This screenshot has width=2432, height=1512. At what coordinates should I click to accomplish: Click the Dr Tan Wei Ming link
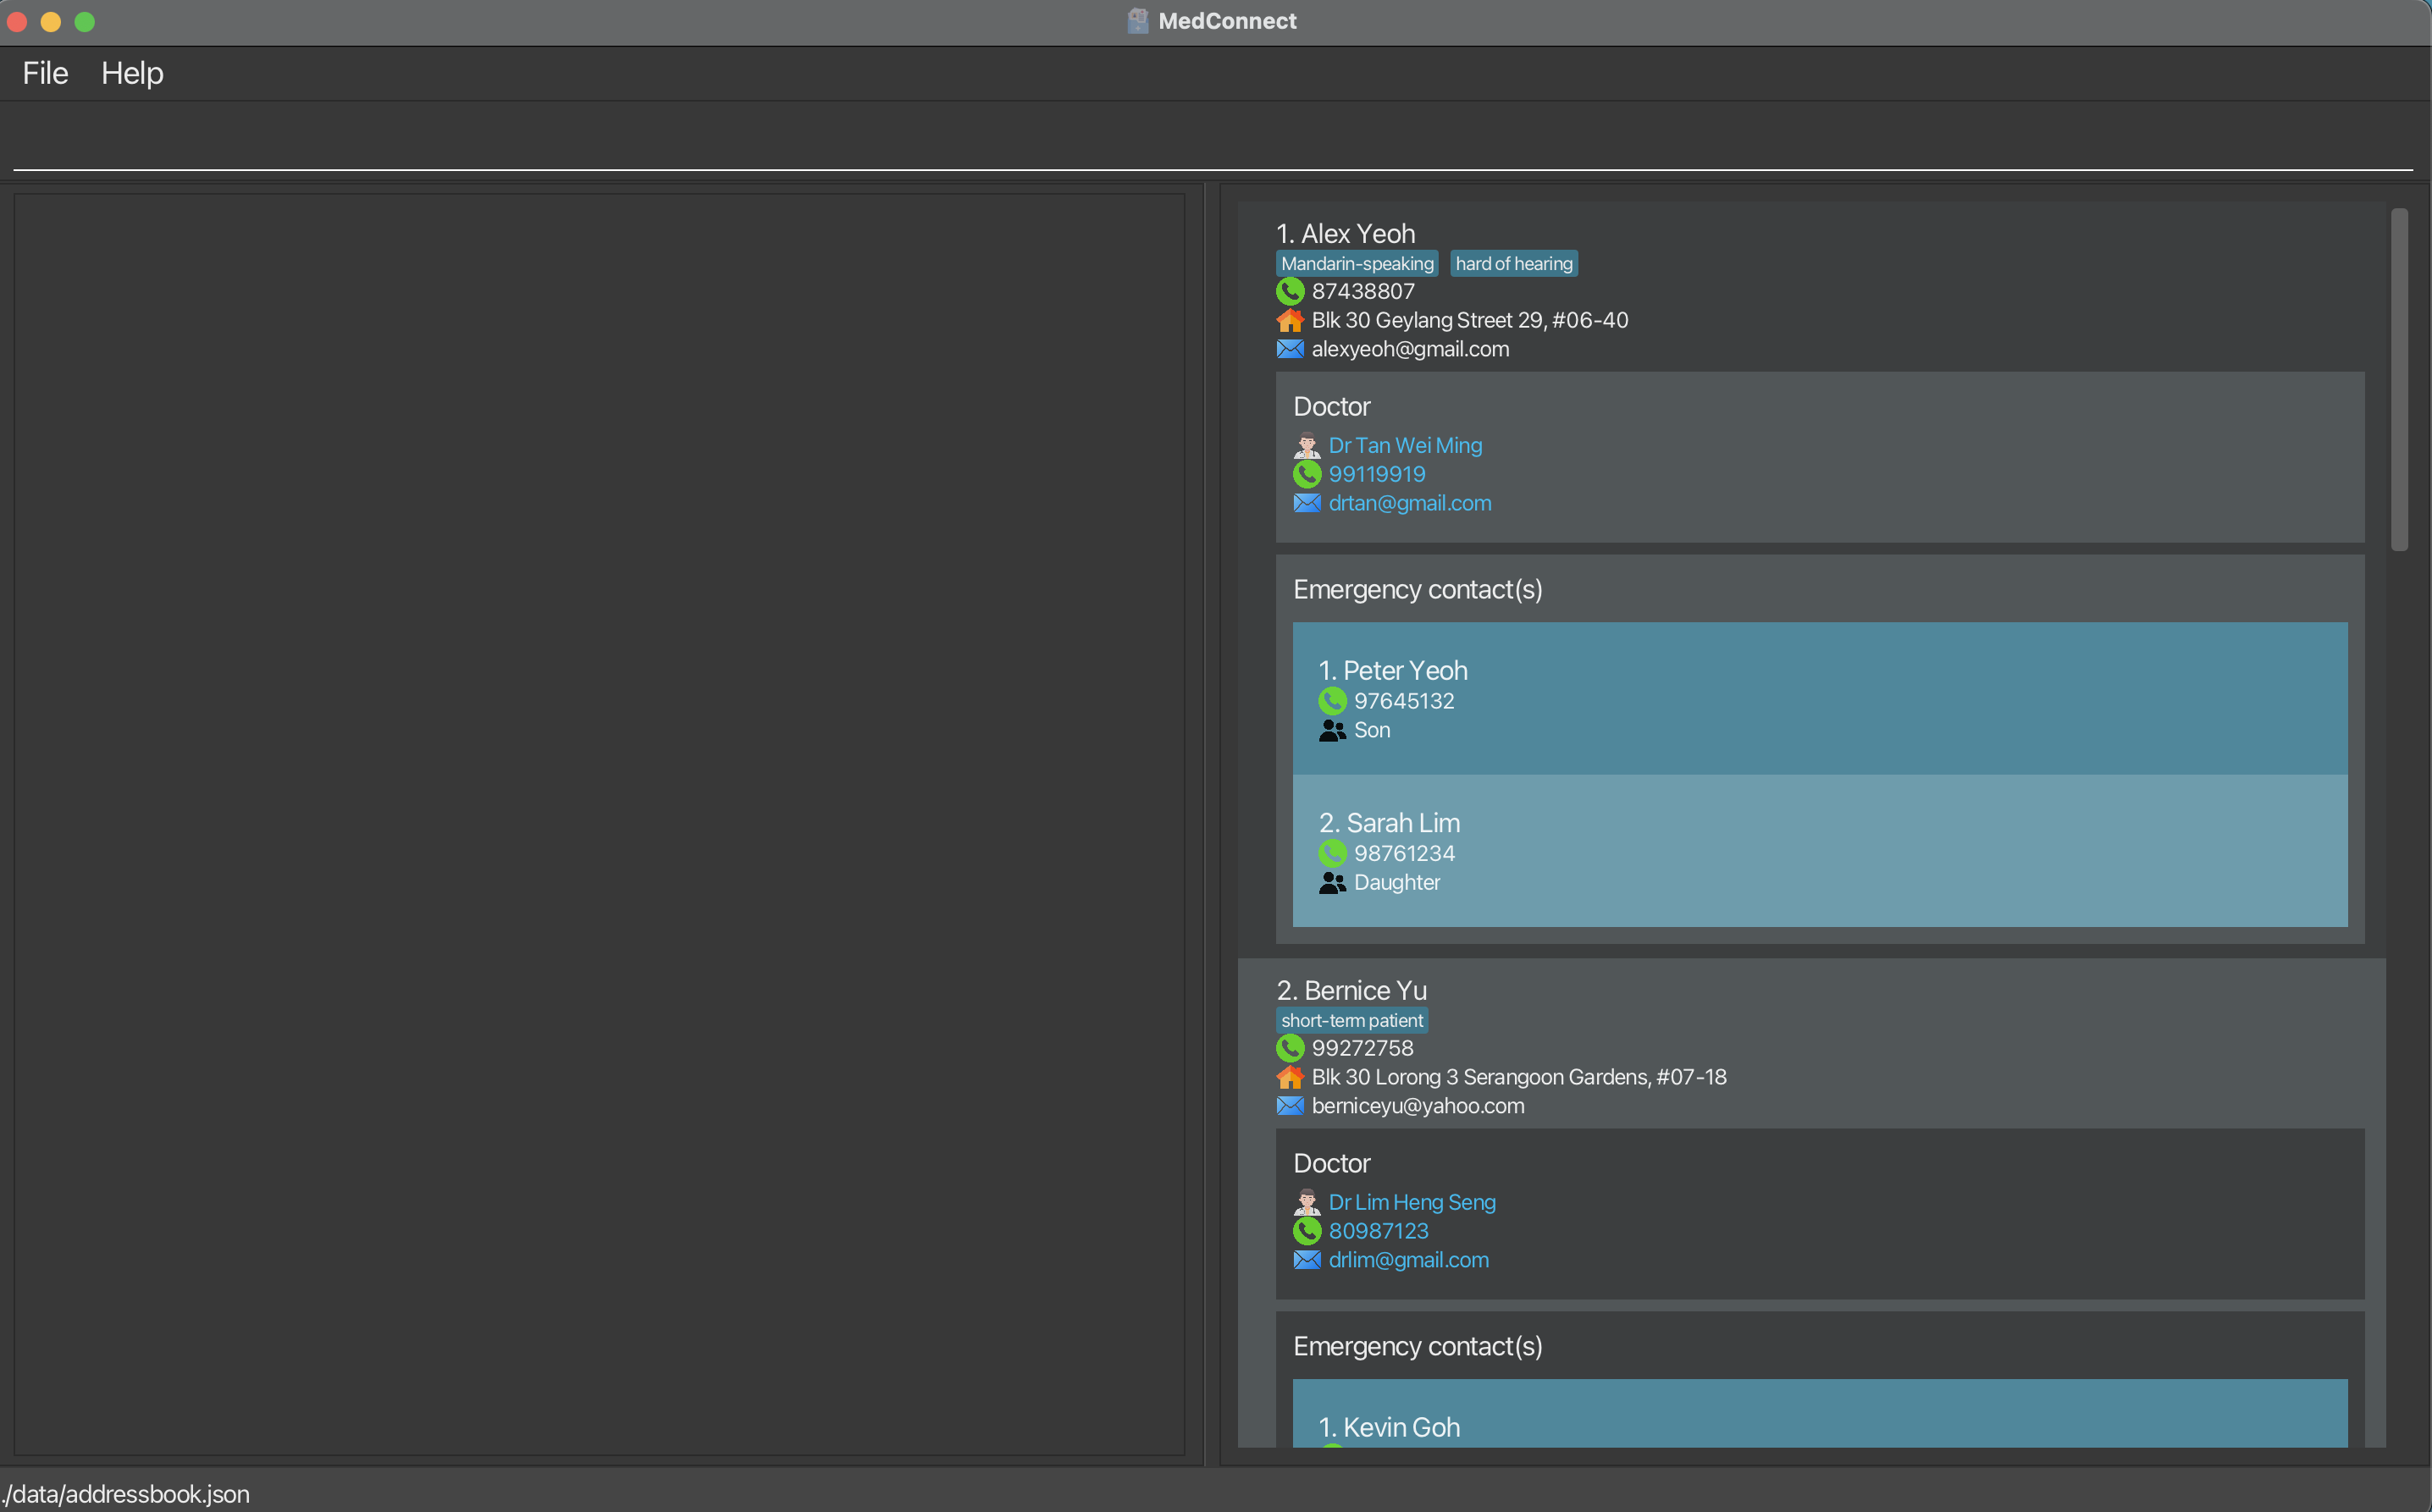coord(1405,445)
